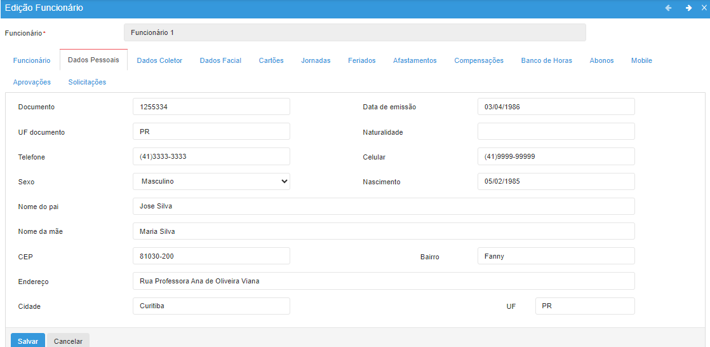Open the Solicitações tab
This screenshot has height=347, width=710.
click(87, 83)
